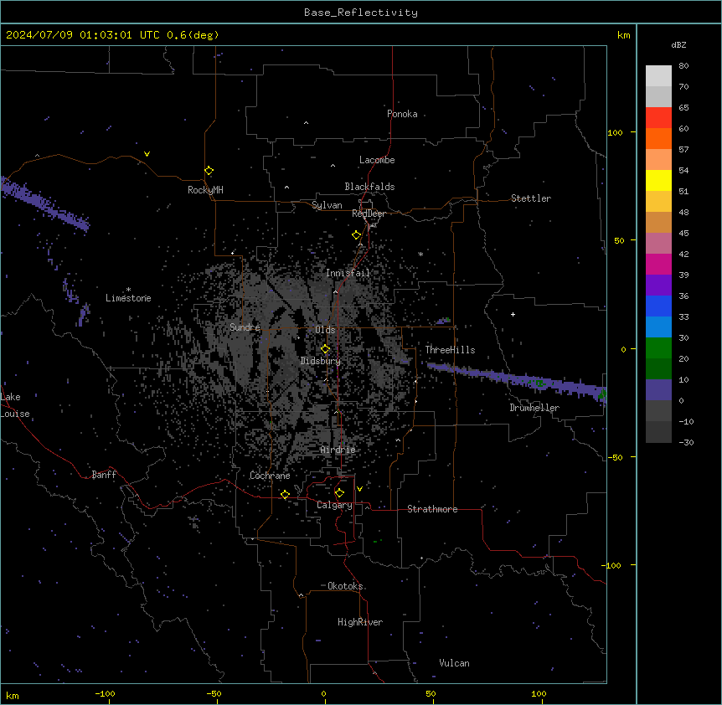The width and height of the screenshot is (722, 705).
Task: Click the yellow marker west of Calgary
Action: click(x=285, y=494)
